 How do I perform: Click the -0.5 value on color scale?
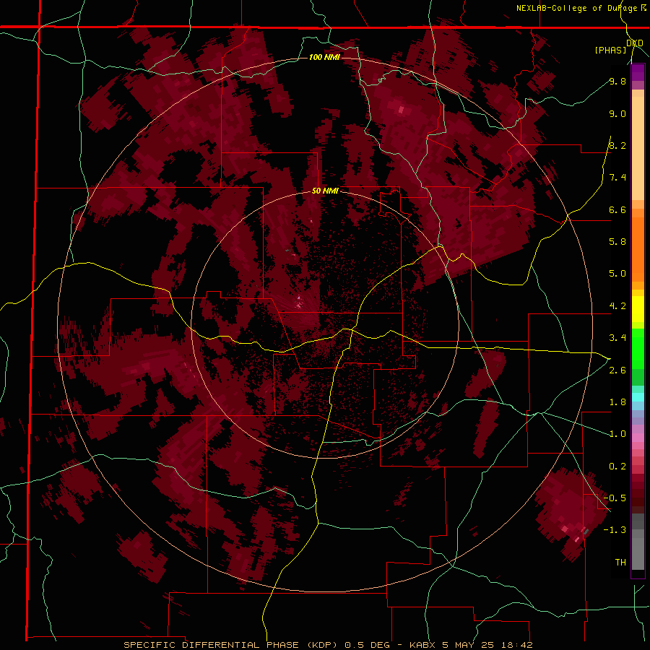[x=615, y=498]
